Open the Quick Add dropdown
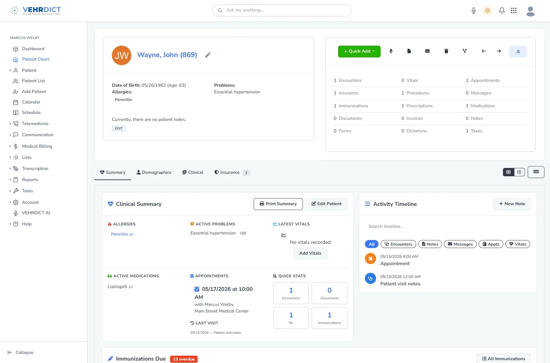 (x=359, y=52)
